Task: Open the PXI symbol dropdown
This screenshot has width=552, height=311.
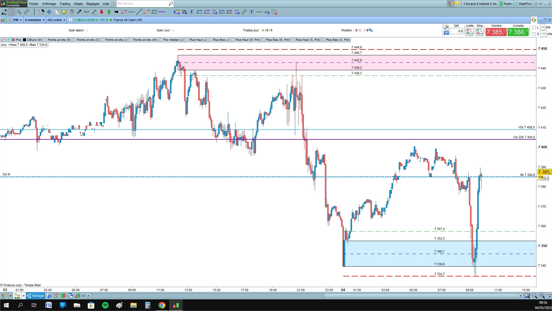Action: (17, 20)
